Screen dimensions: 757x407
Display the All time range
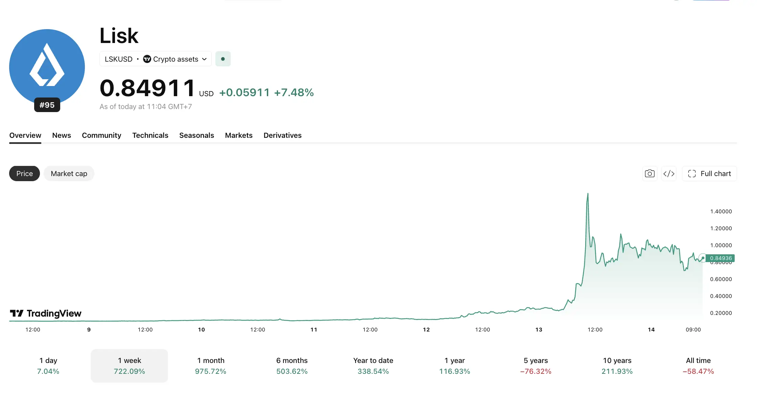pyautogui.click(x=698, y=366)
